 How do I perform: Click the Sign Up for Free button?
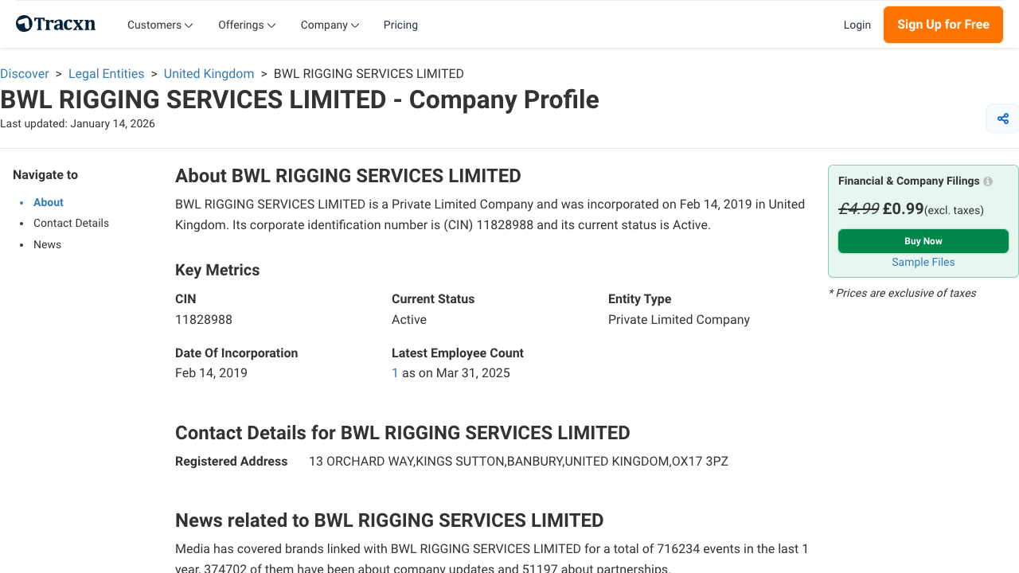[943, 25]
